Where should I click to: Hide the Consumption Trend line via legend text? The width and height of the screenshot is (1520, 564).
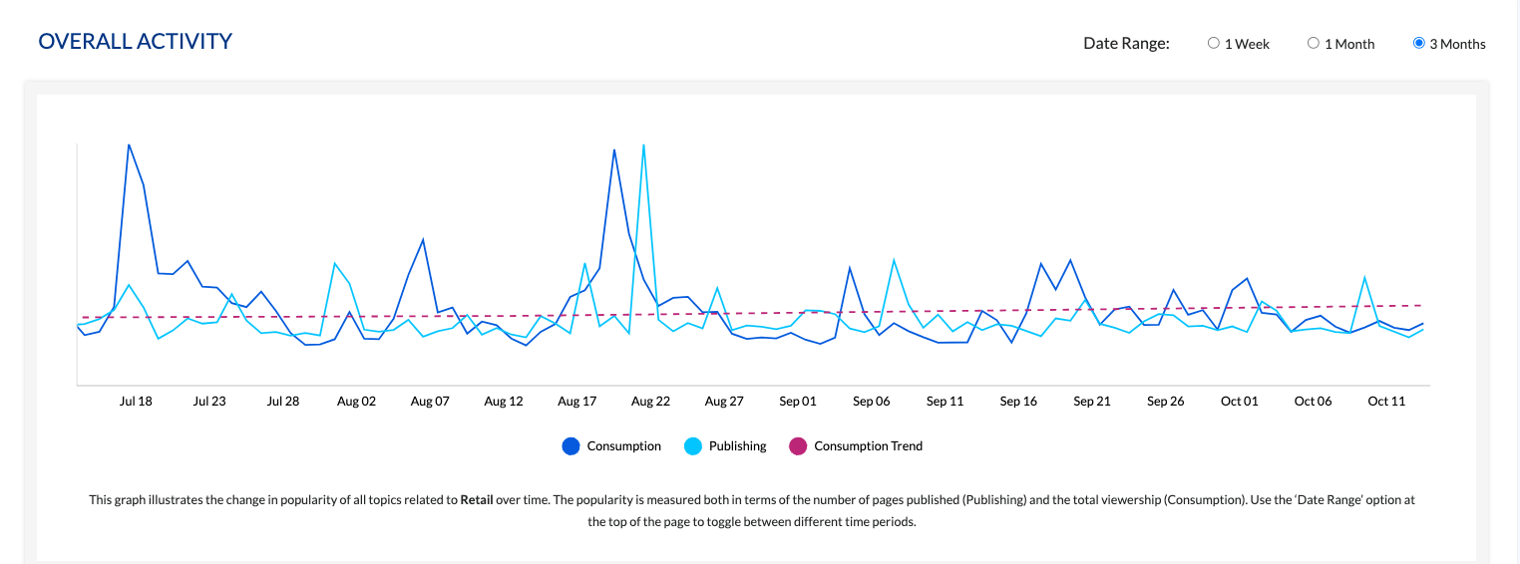click(x=868, y=446)
